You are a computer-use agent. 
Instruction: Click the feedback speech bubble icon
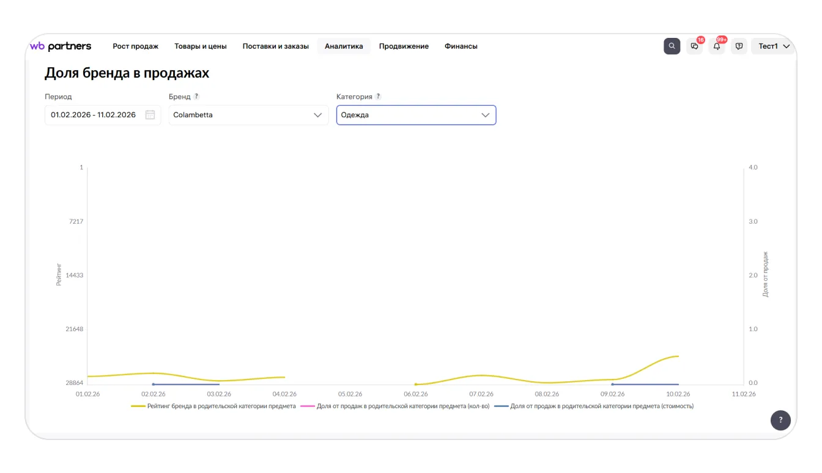point(739,46)
